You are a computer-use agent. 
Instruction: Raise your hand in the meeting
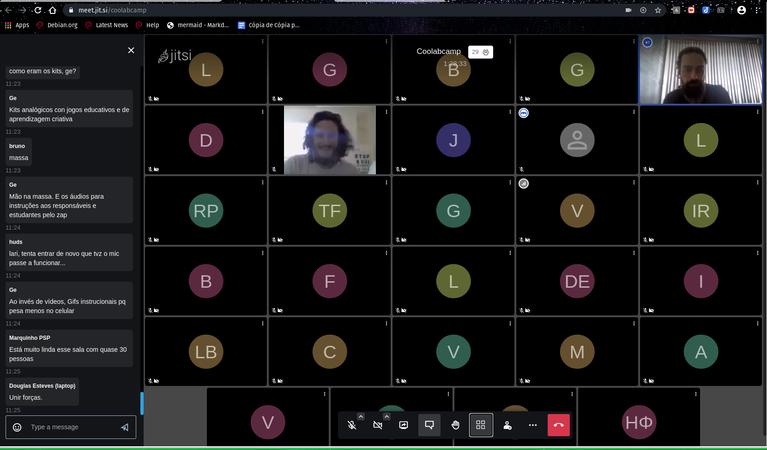455,425
